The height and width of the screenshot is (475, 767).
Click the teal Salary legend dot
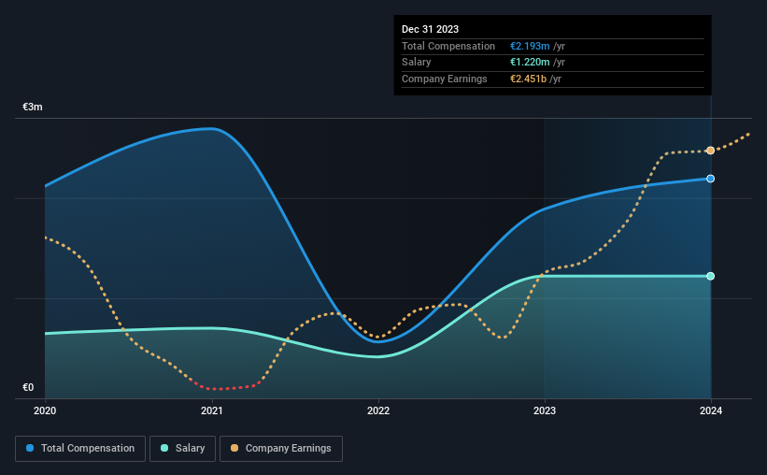pos(164,448)
